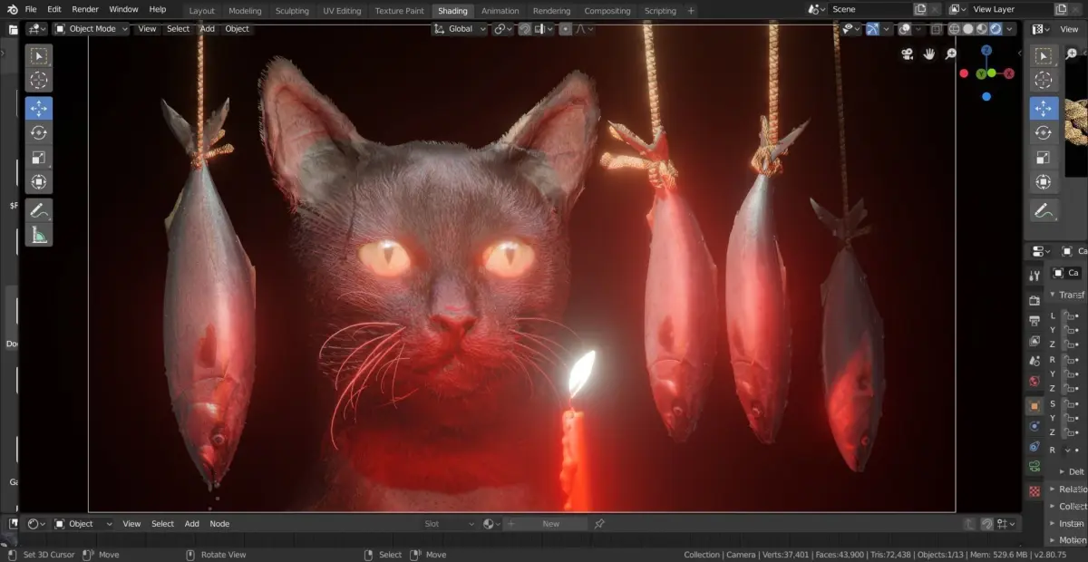Expand the Relations panel
This screenshot has width=1088, height=562.
1068,489
